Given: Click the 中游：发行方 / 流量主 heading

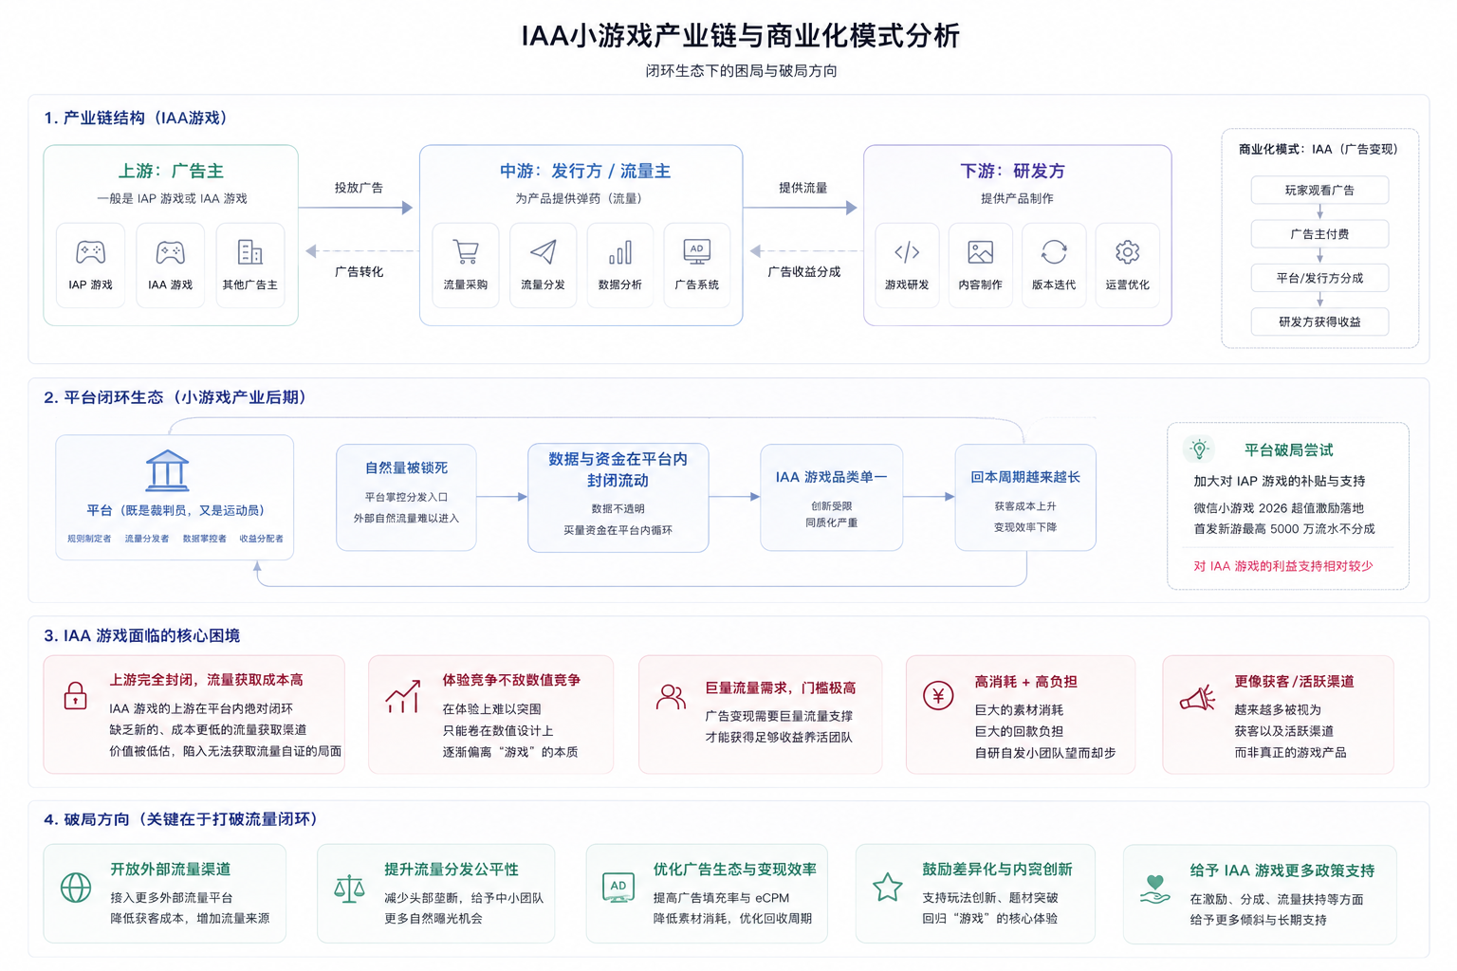Looking at the screenshot, I should tap(585, 171).
